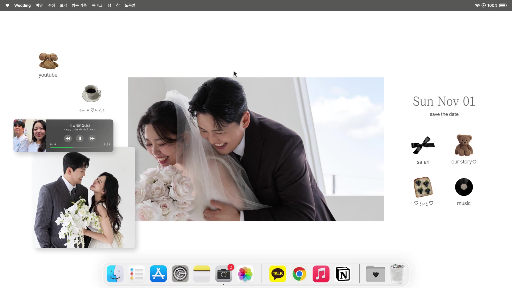Launch KakaoTalk from the dock
Viewport: 512px width, 288px height.
(278, 274)
